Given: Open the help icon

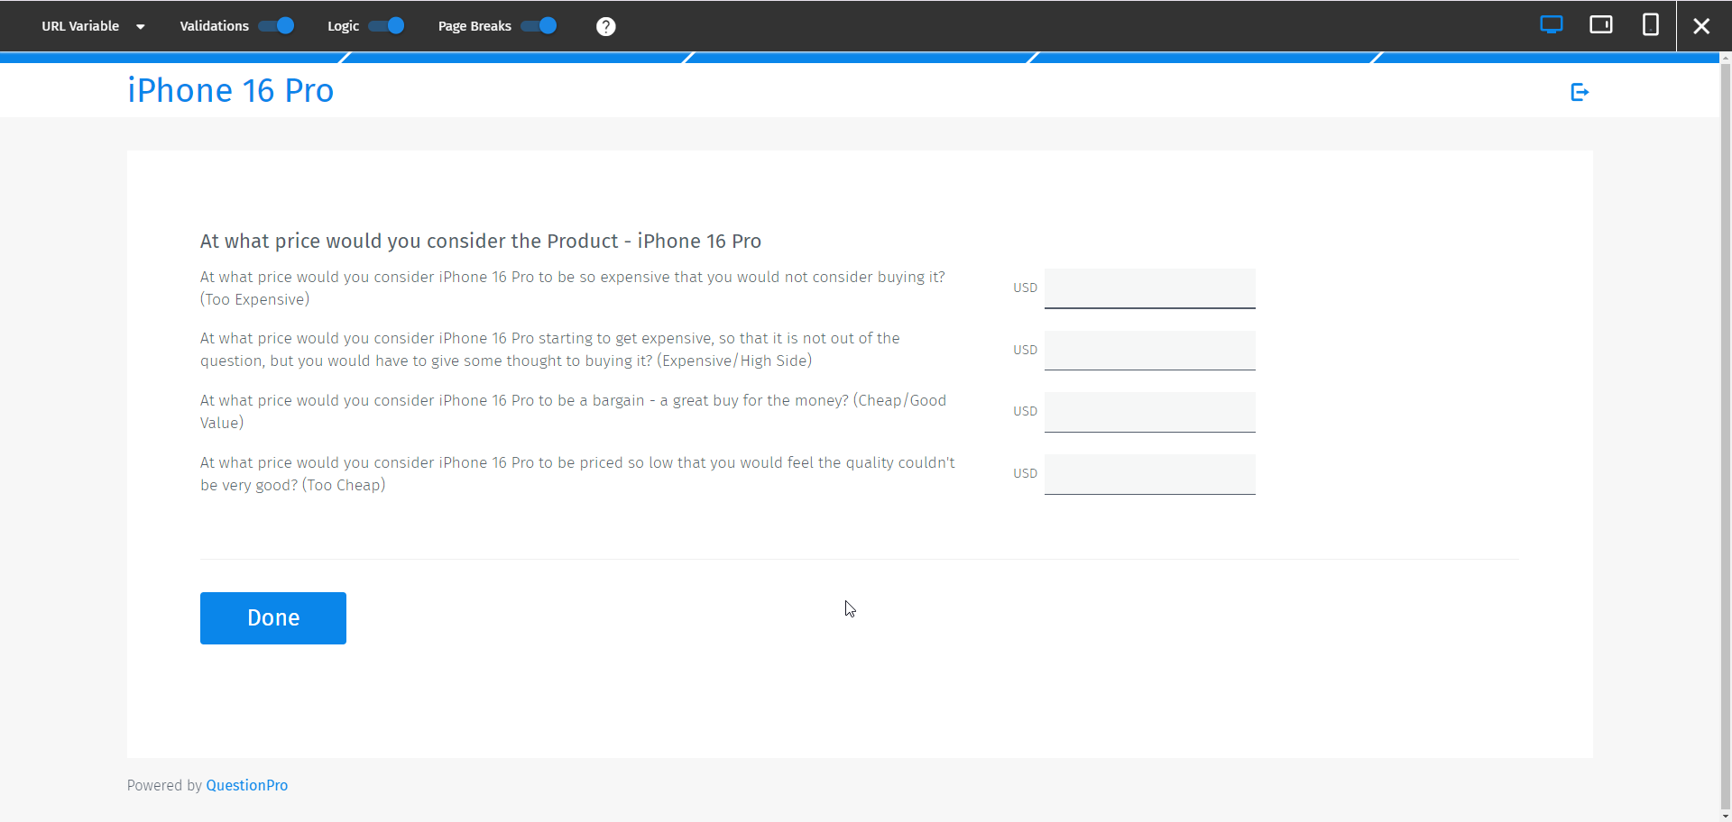Looking at the screenshot, I should (x=606, y=26).
